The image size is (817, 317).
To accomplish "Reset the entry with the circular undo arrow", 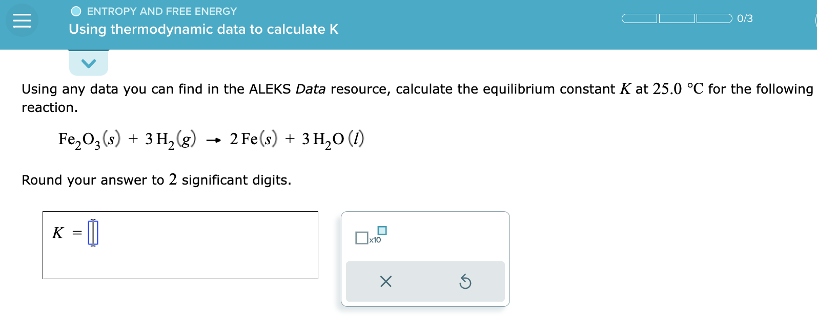I will click(465, 281).
